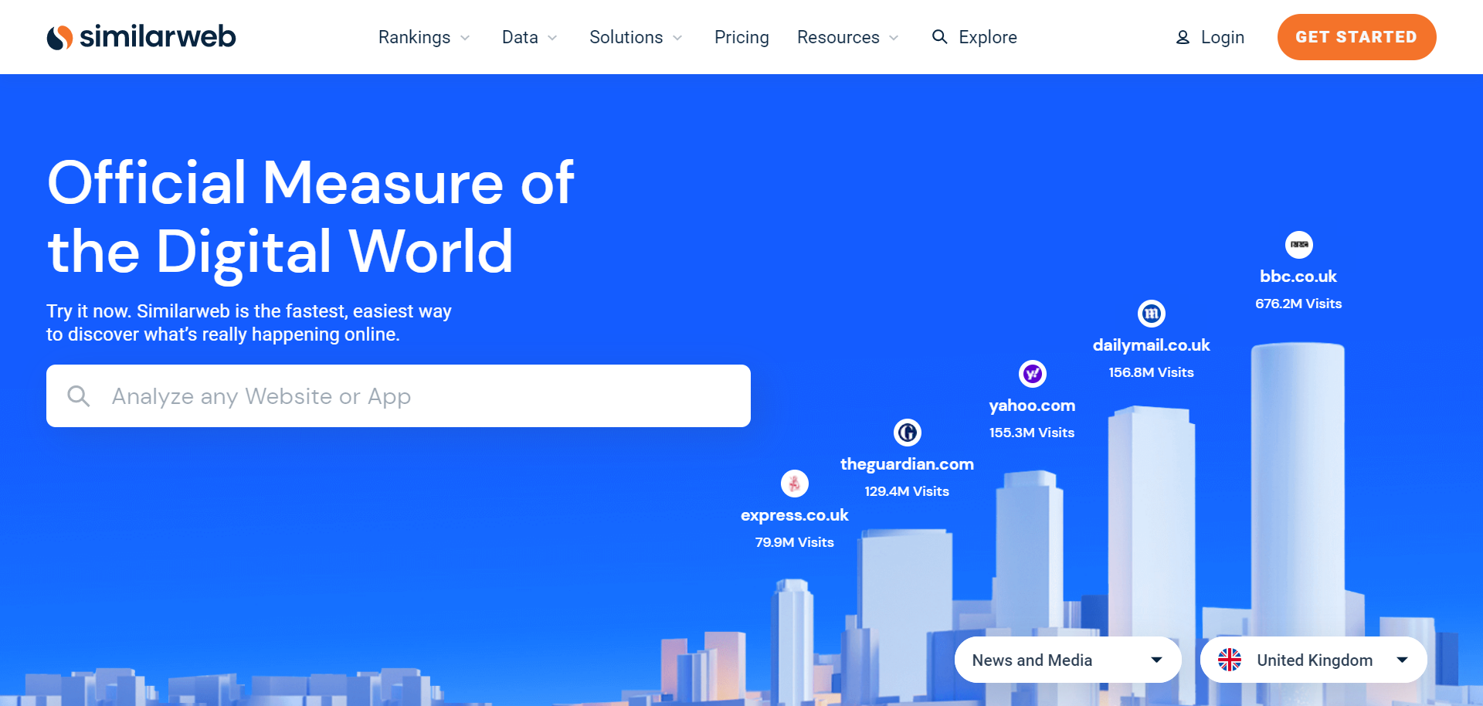Screen dimensions: 1483x706
Task: Click the Similarweb logo
Action: tap(141, 36)
